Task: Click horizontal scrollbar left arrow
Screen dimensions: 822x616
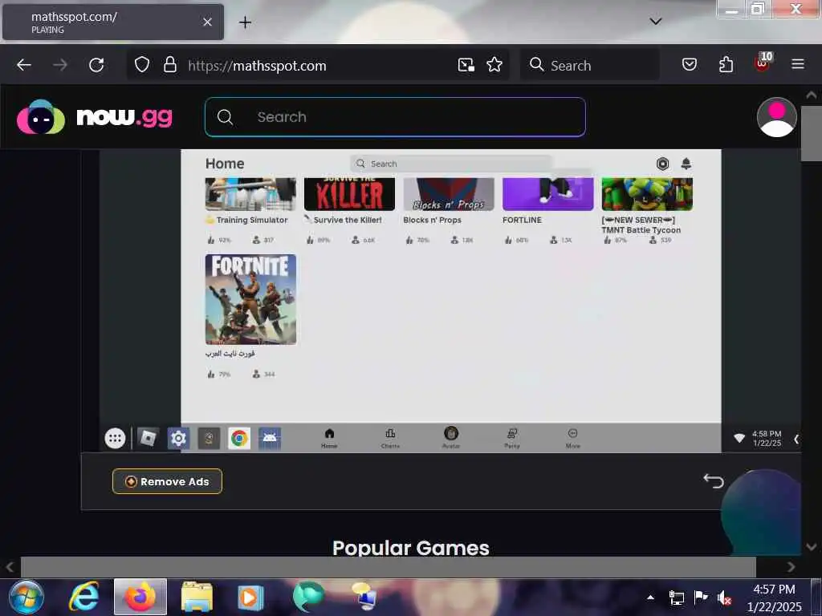Action: (10, 567)
